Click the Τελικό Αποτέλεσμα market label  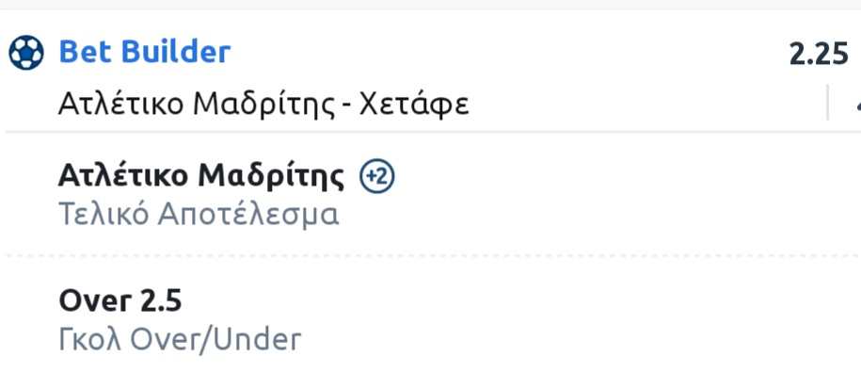pos(199,215)
